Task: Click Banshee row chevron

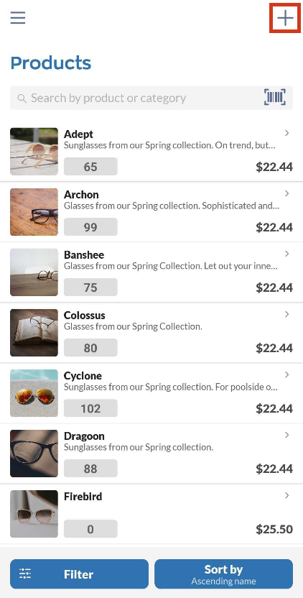Action: click(287, 254)
